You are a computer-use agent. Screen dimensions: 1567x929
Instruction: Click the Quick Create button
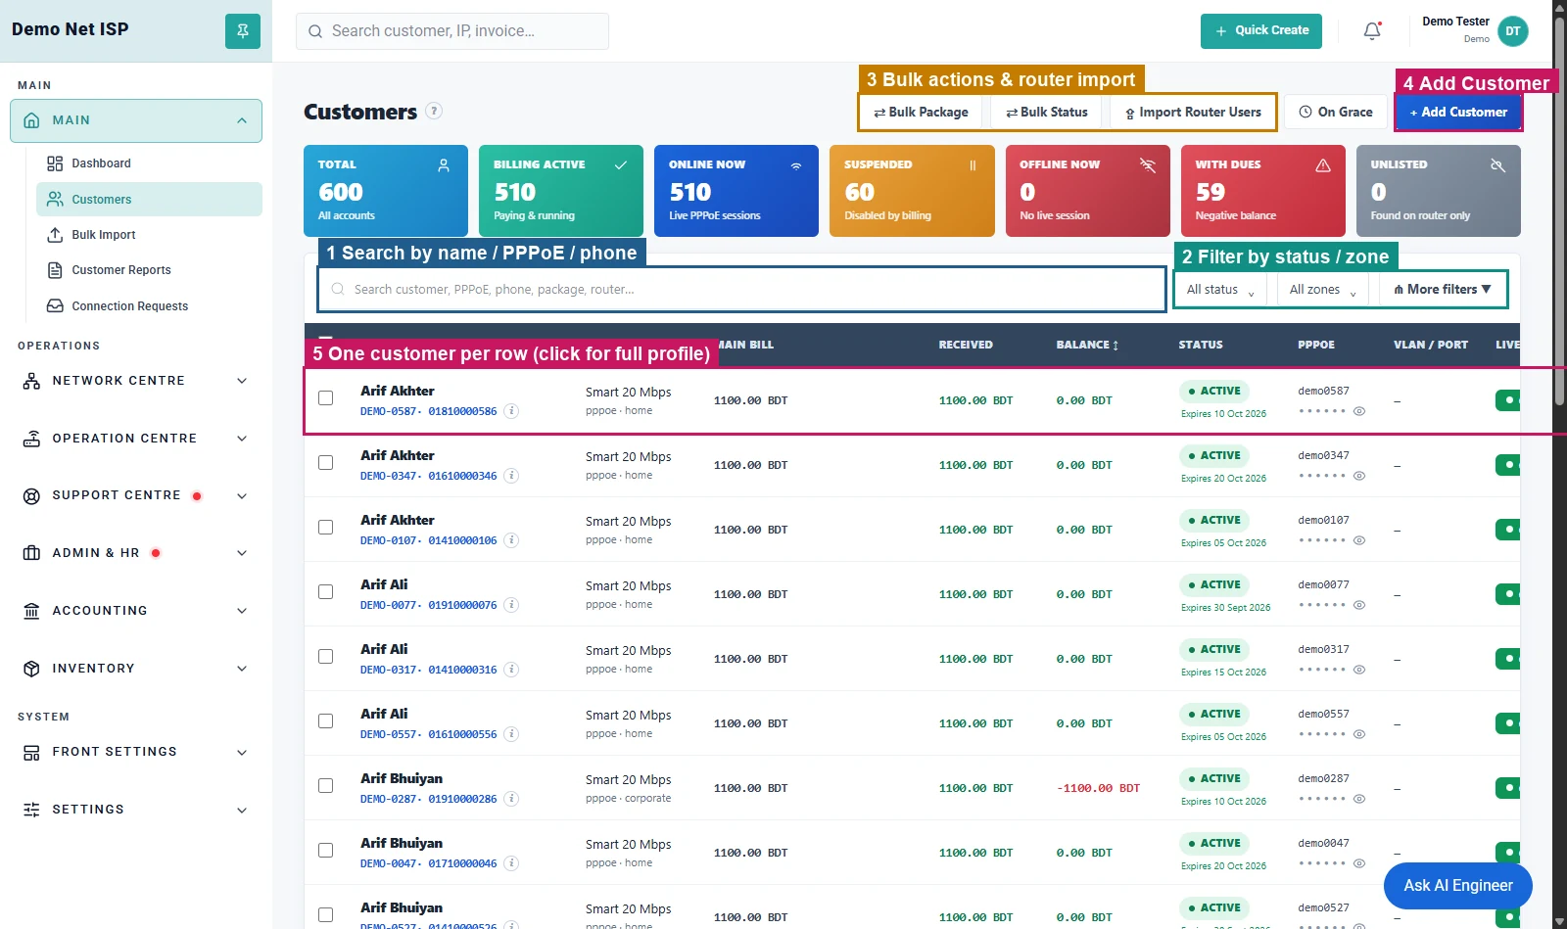(1261, 31)
